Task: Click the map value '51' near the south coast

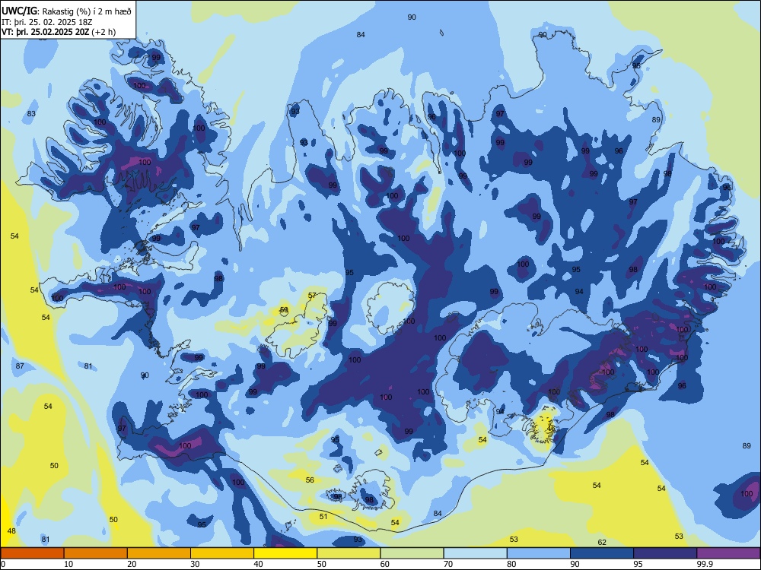Action: (323, 516)
